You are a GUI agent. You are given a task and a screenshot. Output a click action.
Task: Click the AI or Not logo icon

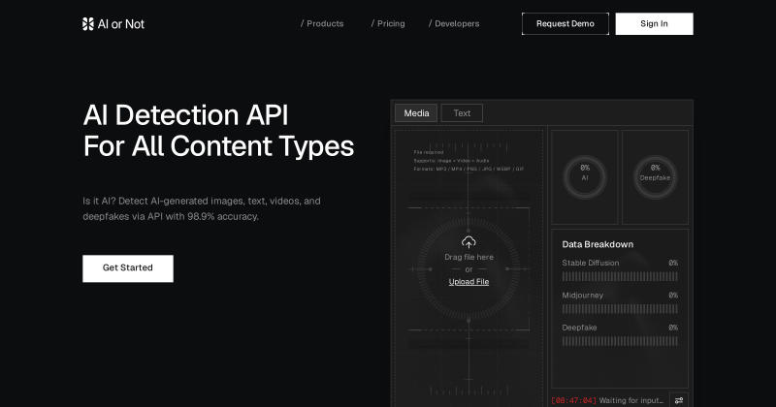coord(88,23)
